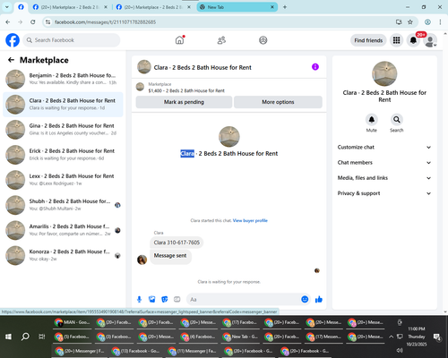Go back with browser back arrow
Viewport: 448px width, 358px height.
(8, 22)
